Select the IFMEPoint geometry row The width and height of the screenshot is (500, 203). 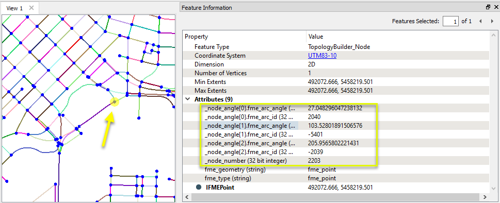(336, 188)
